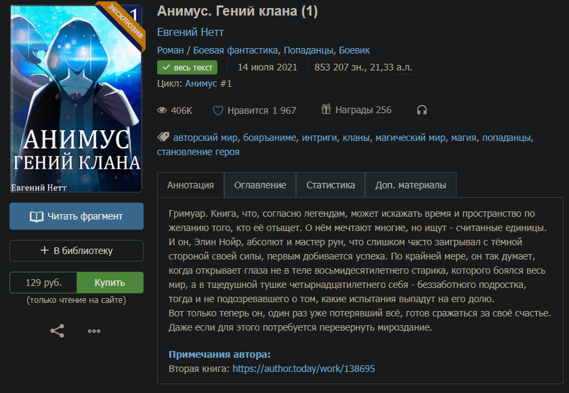
Task: Select the Доп. материалы tab
Action: (410, 185)
